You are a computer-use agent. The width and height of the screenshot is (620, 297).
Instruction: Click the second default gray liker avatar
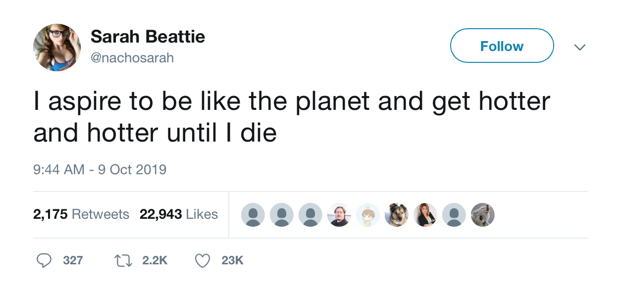(282, 215)
